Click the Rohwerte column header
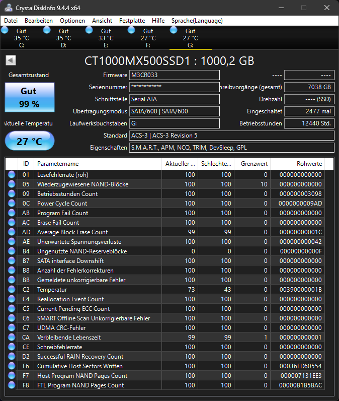The height and width of the screenshot is (401, 339). pos(297,164)
